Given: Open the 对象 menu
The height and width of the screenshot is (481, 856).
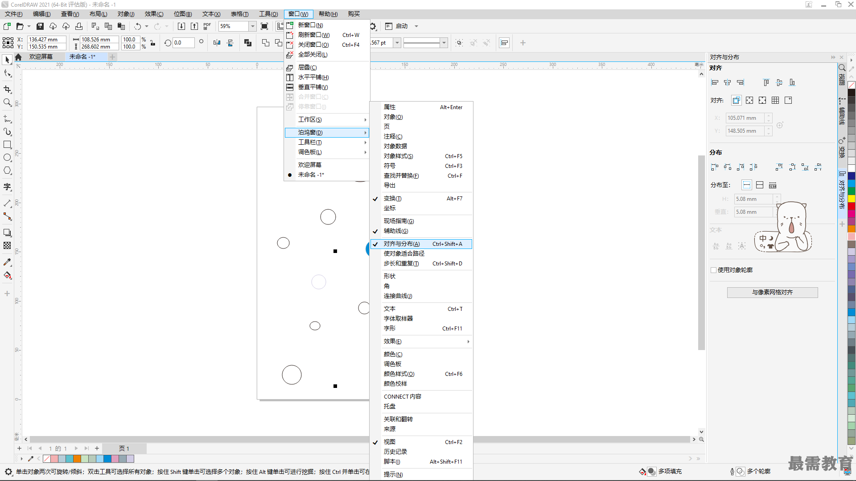Looking at the screenshot, I should [x=126, y=14].
